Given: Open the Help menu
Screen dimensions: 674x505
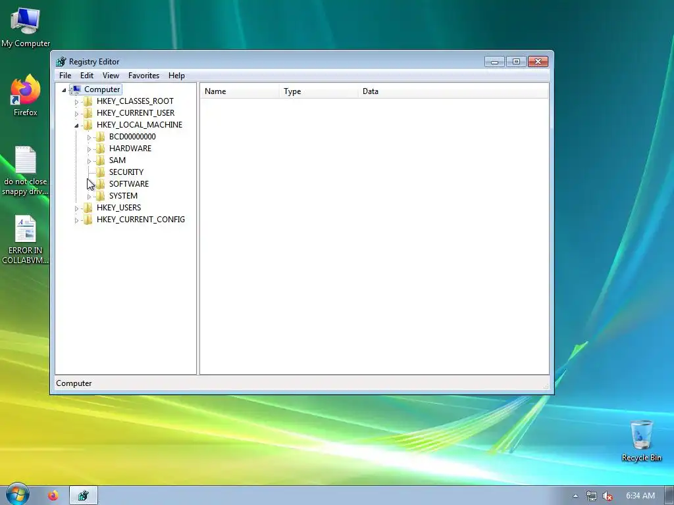Looking at the screenshot, I should [176, 76].
